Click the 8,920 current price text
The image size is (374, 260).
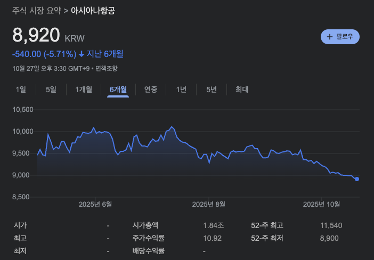[36, 35]
